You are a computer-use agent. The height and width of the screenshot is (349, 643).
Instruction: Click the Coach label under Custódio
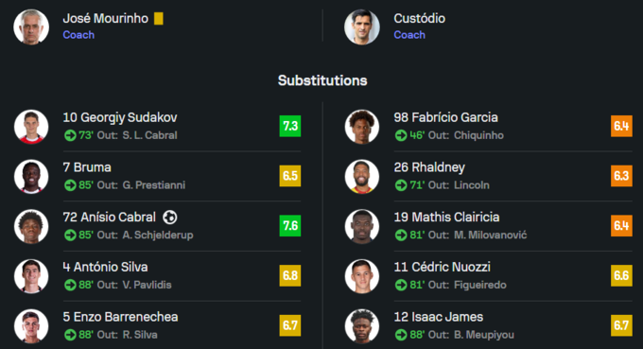pyautogui.click(x=409, y=35)
